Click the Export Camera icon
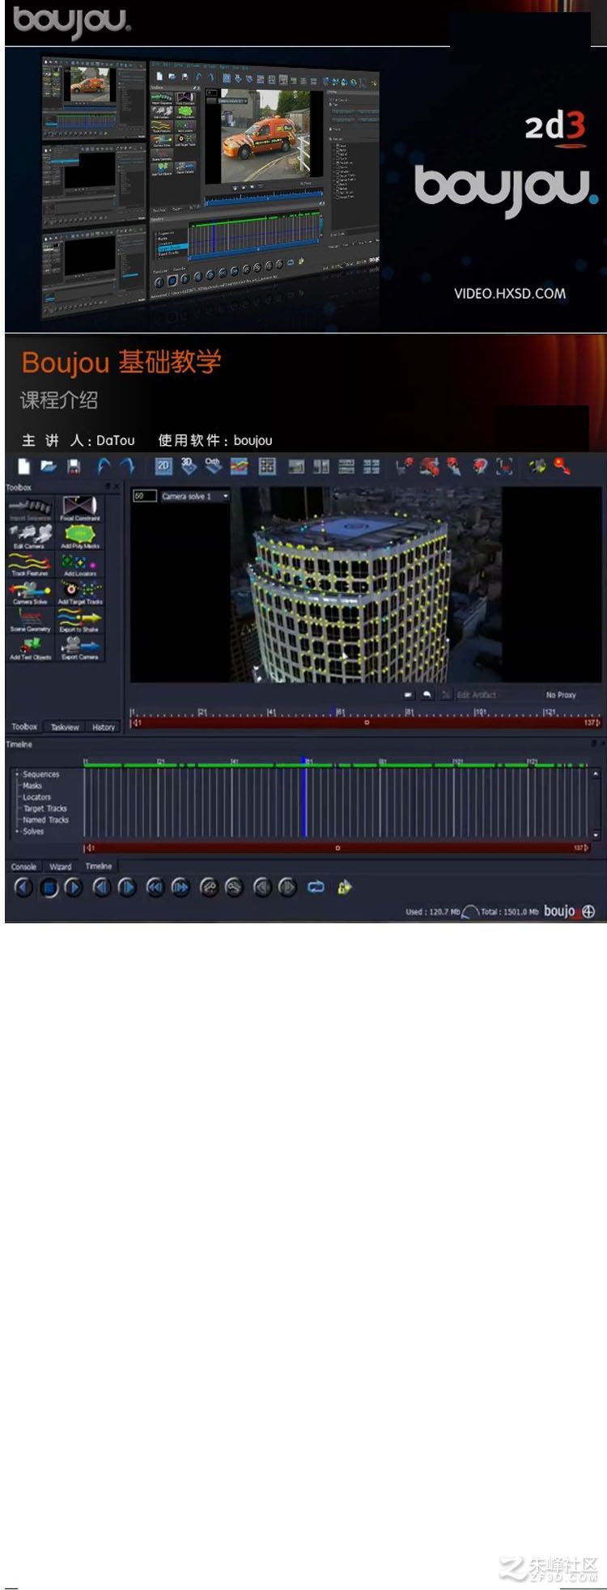 79,648
